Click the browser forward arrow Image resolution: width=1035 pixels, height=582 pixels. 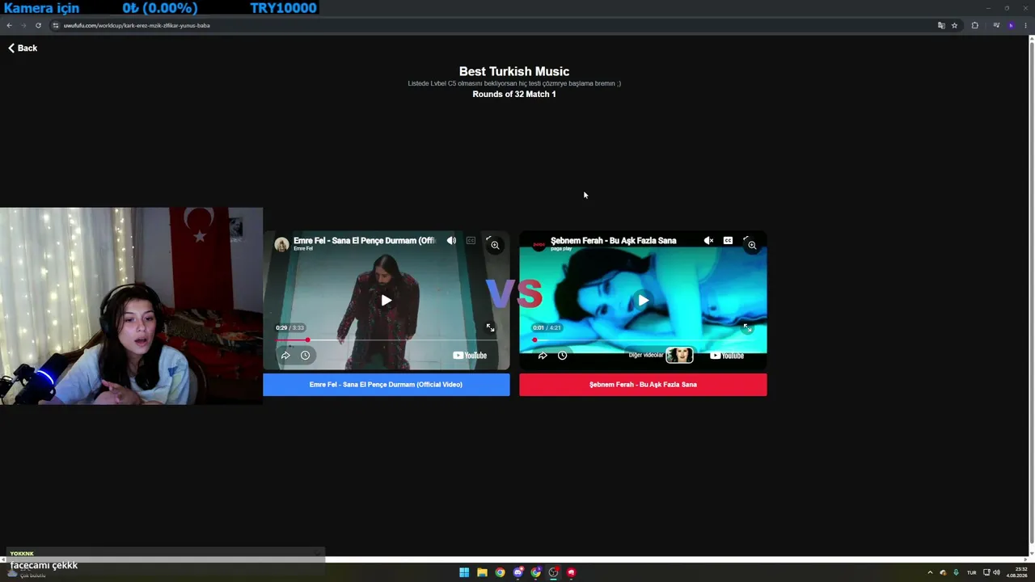pyautogui.click(x=23, y=25)
